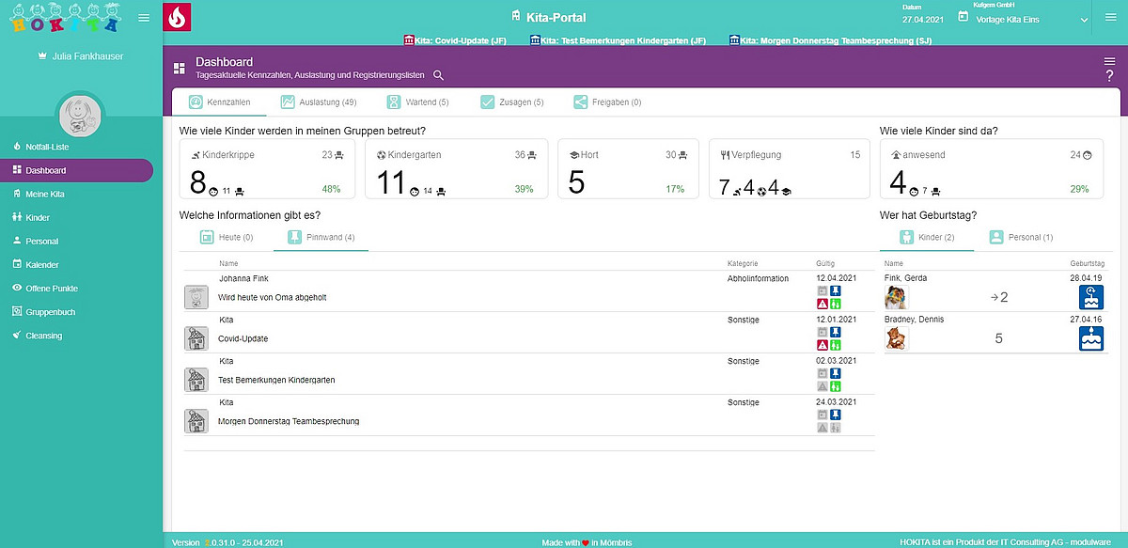Open Kalender in the sidebar
Viewport: 1128px width, 548px height.
pos(41,264)
